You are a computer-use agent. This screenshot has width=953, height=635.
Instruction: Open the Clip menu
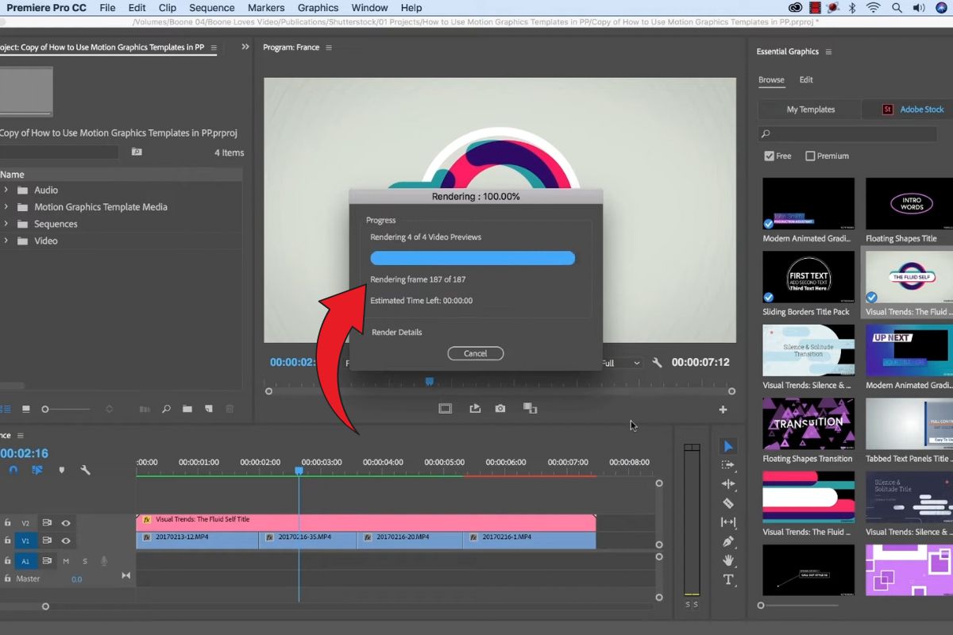(x=168, y=8)
